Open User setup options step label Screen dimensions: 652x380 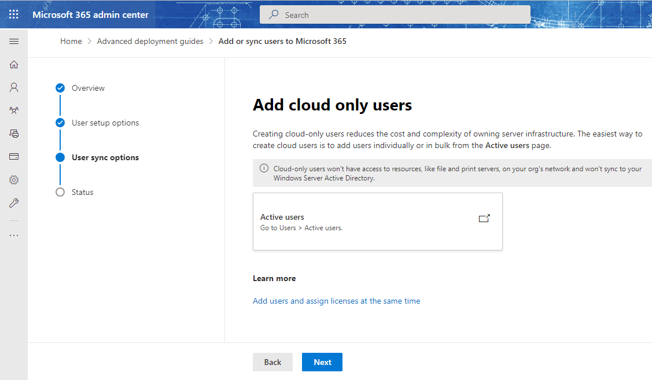pyautogui.click(x=105, y=123)
